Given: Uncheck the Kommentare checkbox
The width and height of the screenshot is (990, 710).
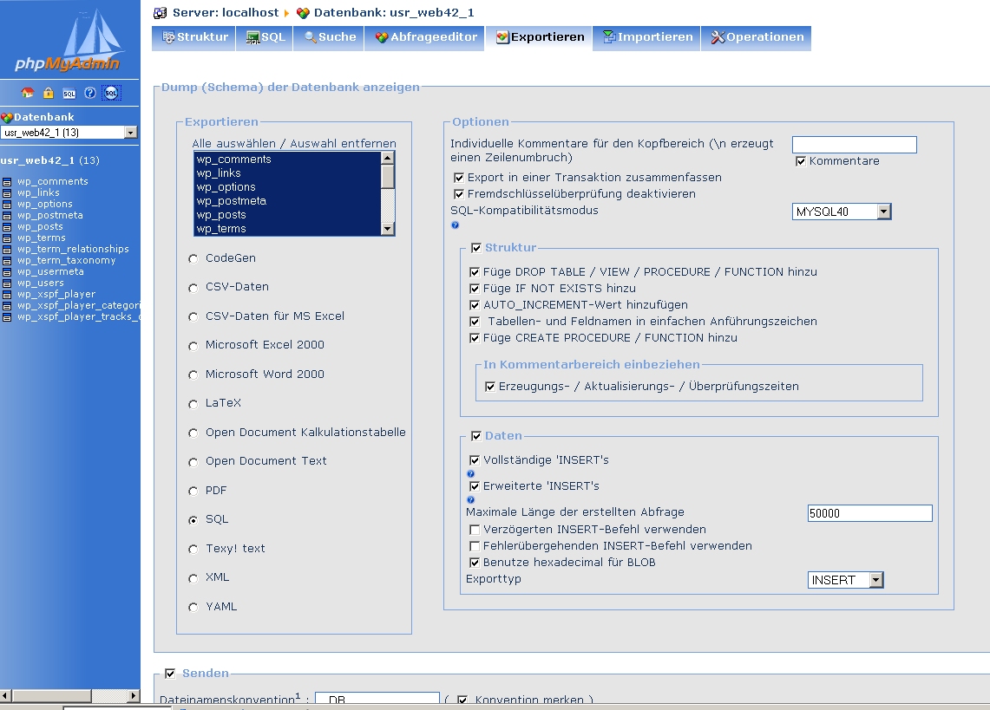Looking at the screenshot, I should 801,161.
